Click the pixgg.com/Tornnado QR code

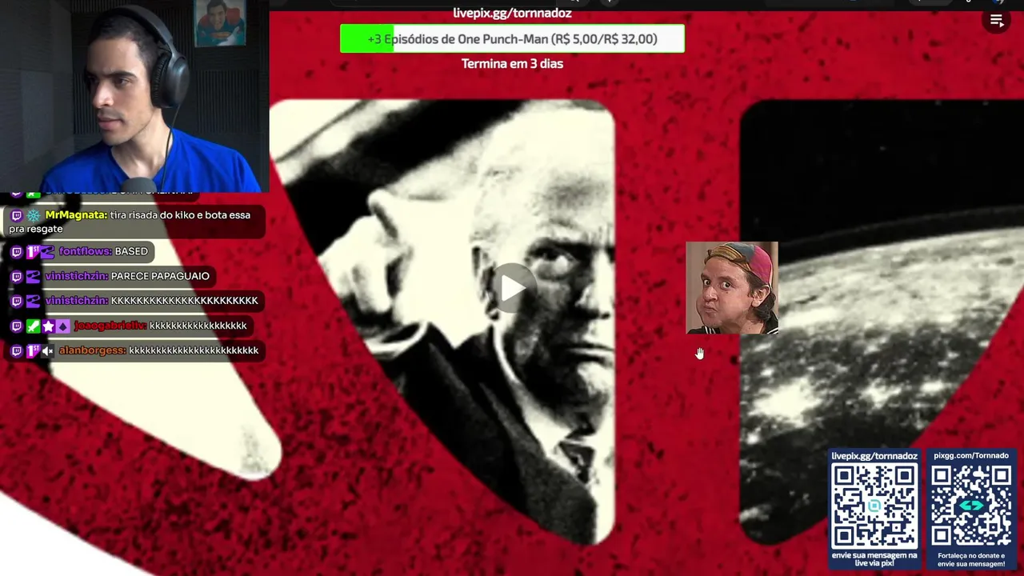(970, 506)
